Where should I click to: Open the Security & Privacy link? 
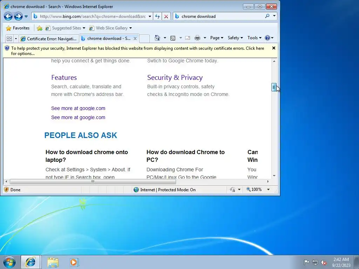tap(175, 77)
